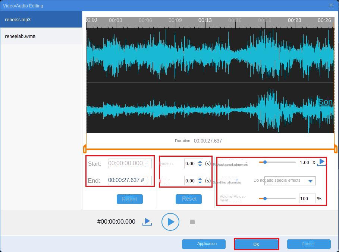Image resolution: width=339 pixels, height=252 pixels.
Task: Click the play marker icon next to timestamp
Action: [147, 221]
